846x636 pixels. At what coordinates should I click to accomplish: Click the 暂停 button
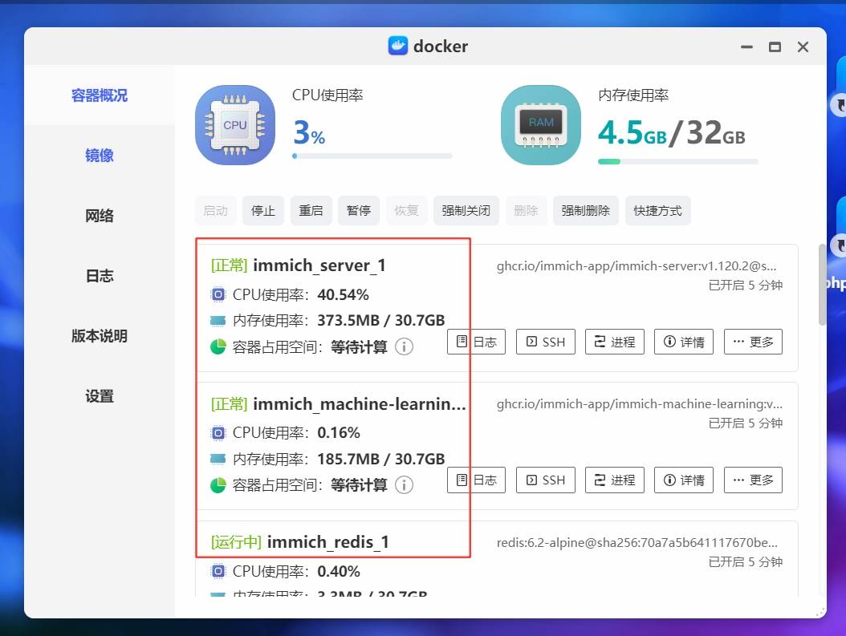(359, 210)
